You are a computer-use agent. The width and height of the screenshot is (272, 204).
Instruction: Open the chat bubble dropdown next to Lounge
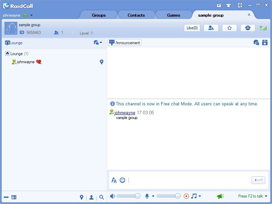[98, 42]
